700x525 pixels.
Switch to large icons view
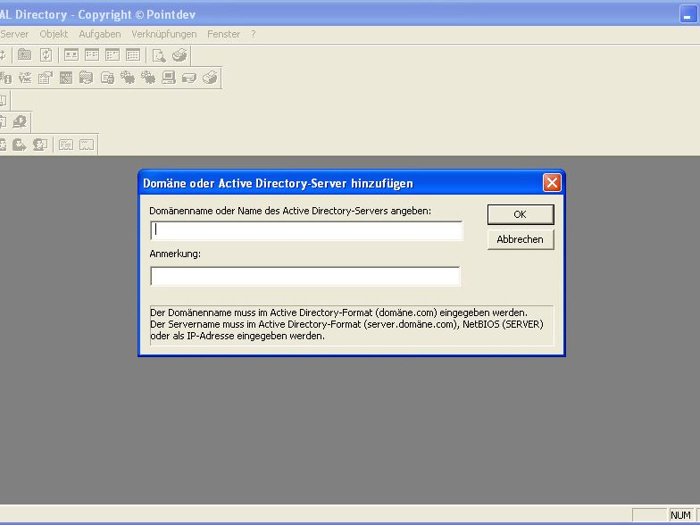point(71,55)
